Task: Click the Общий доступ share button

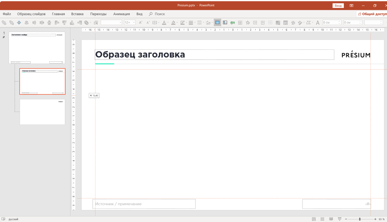Action: [372, 14]
